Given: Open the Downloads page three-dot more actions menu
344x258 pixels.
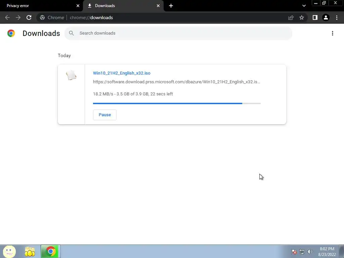Looking at the screenshot, I should click(x=333, y=33).
